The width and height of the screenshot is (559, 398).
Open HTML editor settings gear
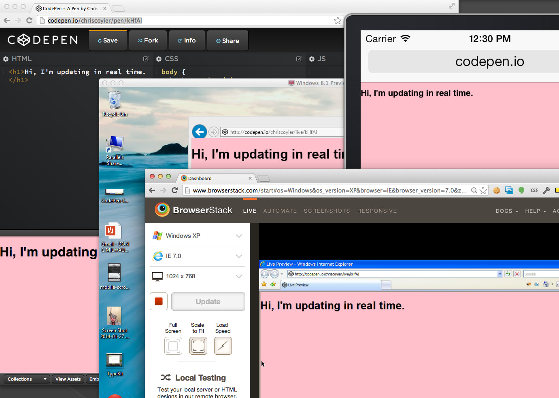(x=6, y=59)
